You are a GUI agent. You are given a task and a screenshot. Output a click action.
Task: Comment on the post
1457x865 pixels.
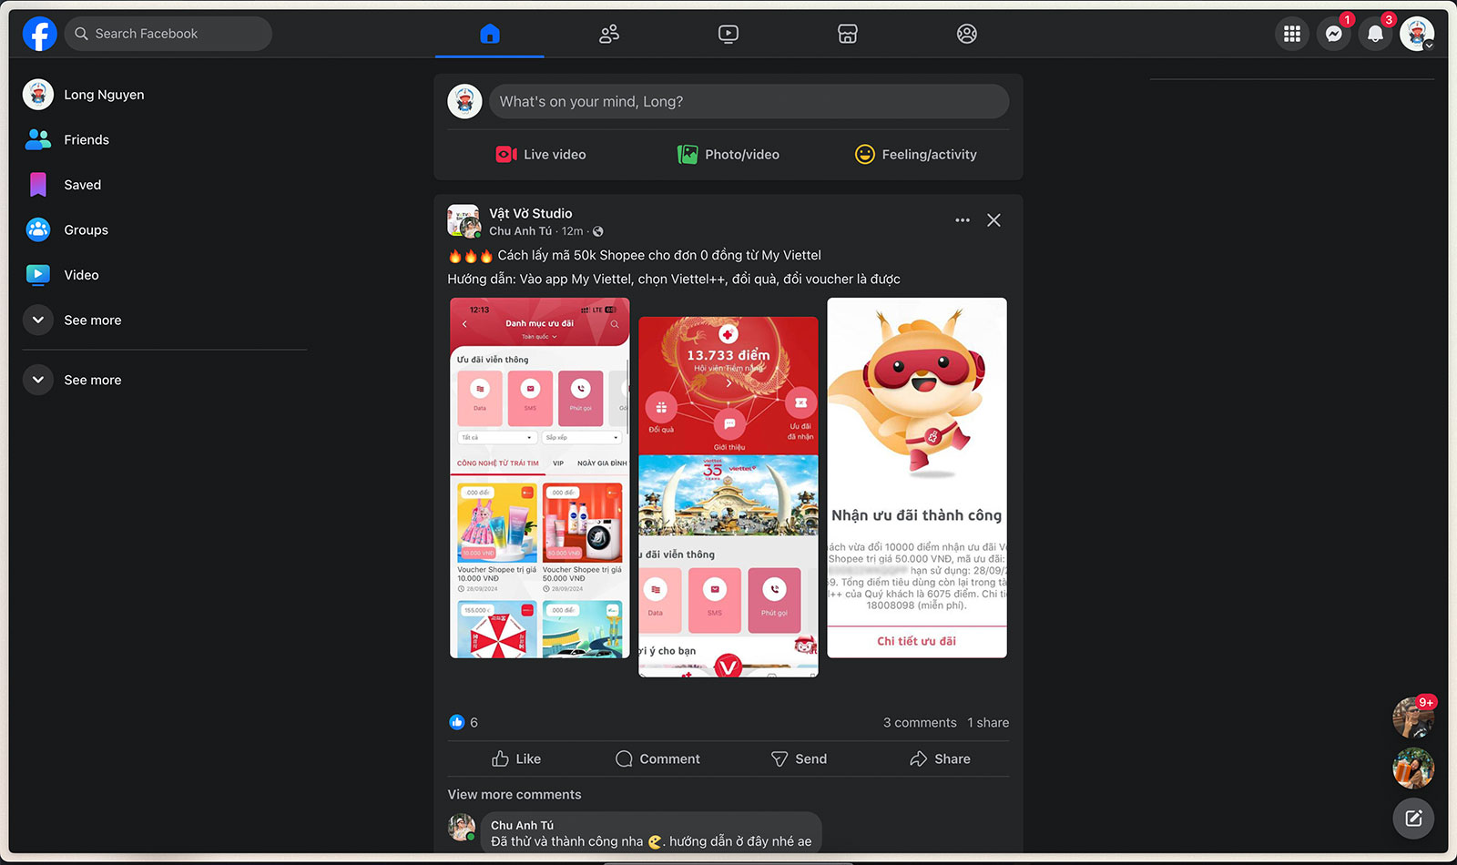point(657,758)
